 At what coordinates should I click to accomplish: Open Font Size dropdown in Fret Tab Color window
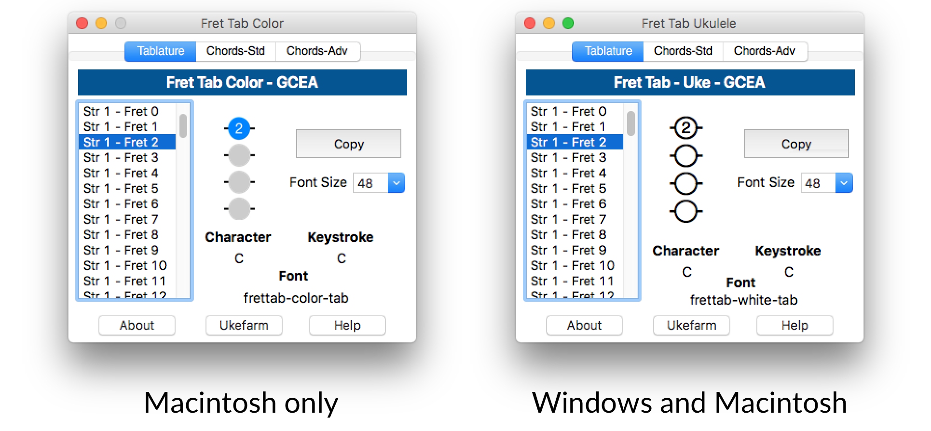click(x=396, y=183)
